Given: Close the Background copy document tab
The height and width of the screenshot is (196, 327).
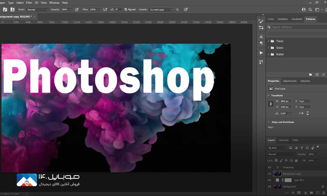Looking at the screenshot, I should tap(34, 17).
